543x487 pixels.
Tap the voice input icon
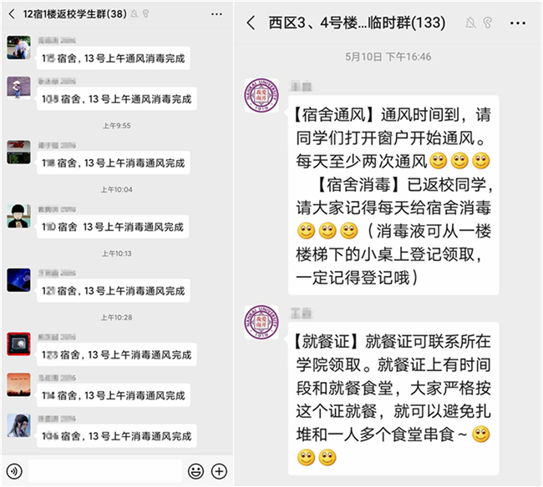coord(14,471)
